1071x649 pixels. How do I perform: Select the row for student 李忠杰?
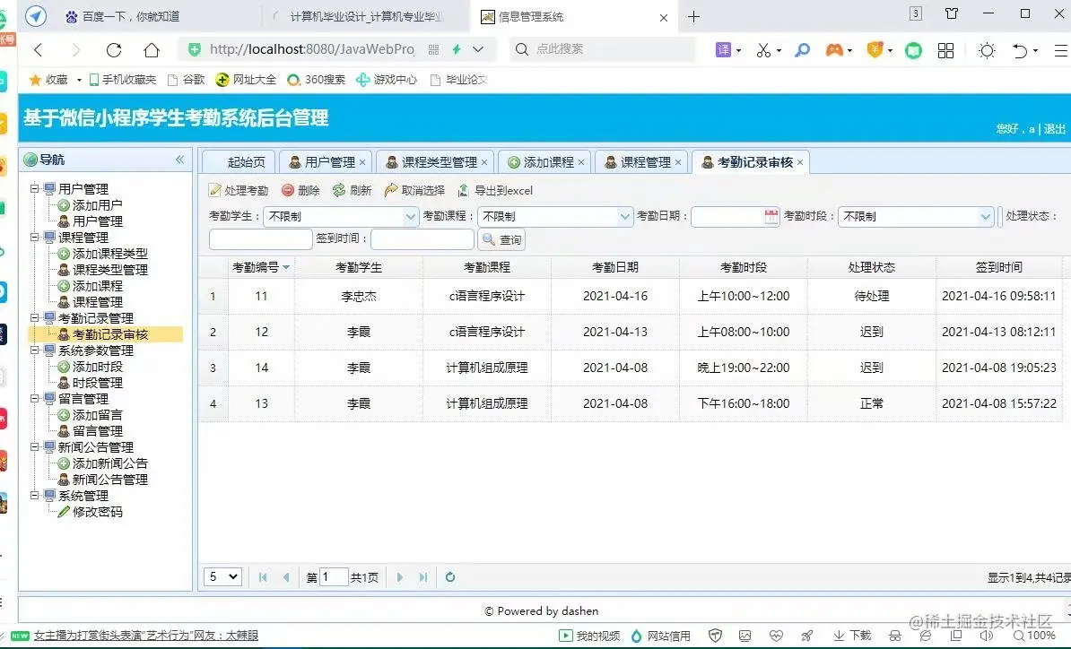(630, 296)
